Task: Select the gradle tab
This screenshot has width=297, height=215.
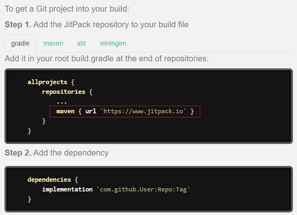Action: tap(20, 43)
